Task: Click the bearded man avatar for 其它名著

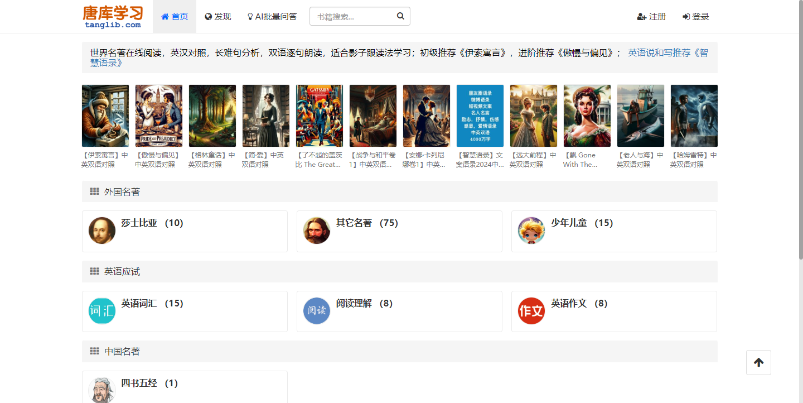Action: tap(317, 231)
